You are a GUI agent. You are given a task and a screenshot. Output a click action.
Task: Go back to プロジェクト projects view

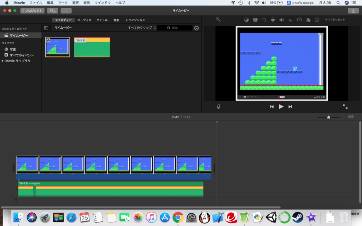pos(32,11)
